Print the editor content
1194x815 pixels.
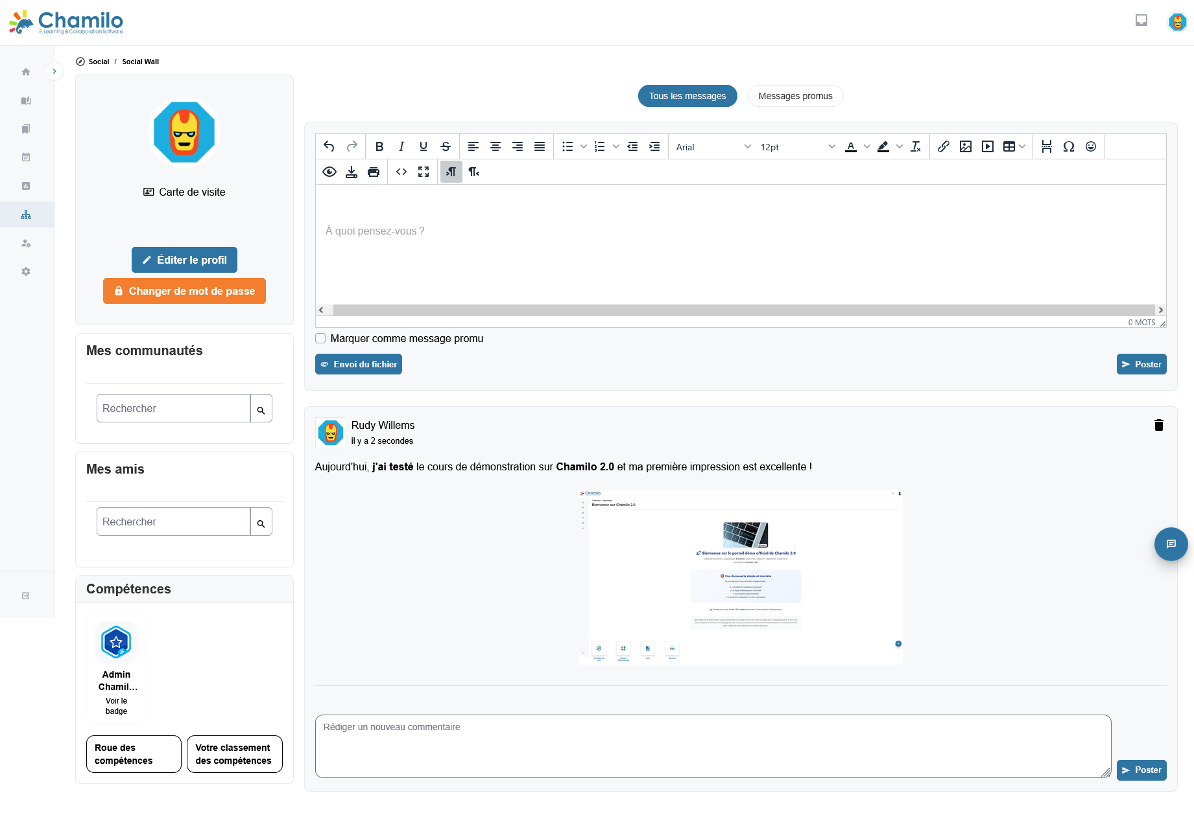pyautogui.click(x=374, y=172)
